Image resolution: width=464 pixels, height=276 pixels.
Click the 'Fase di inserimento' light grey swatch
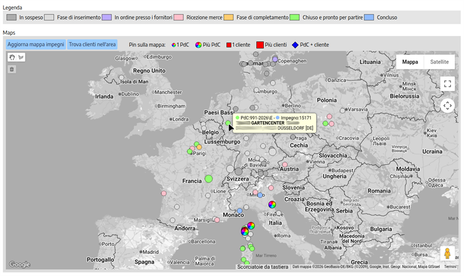click(49, 17)
